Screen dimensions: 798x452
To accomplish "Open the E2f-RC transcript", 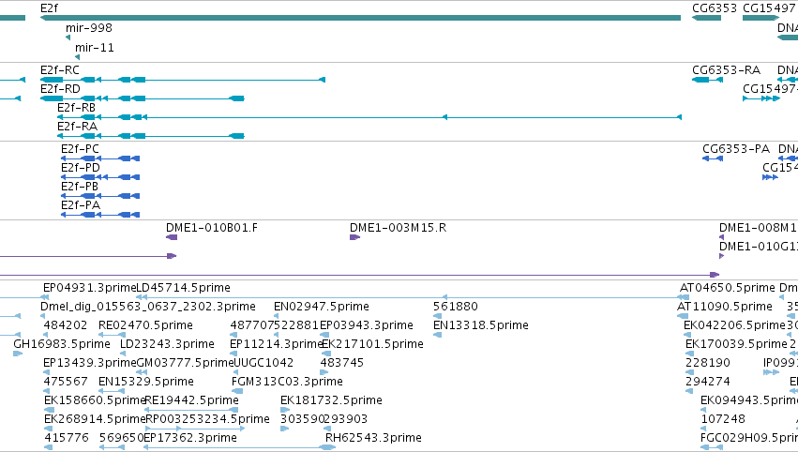I will (183, 80).
